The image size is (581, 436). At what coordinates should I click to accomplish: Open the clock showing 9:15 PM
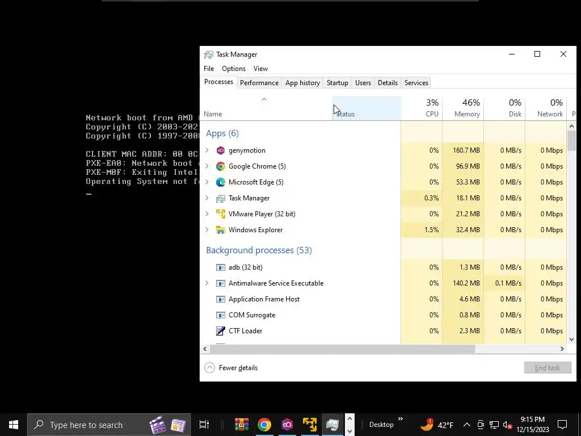(x=532, y=425)
